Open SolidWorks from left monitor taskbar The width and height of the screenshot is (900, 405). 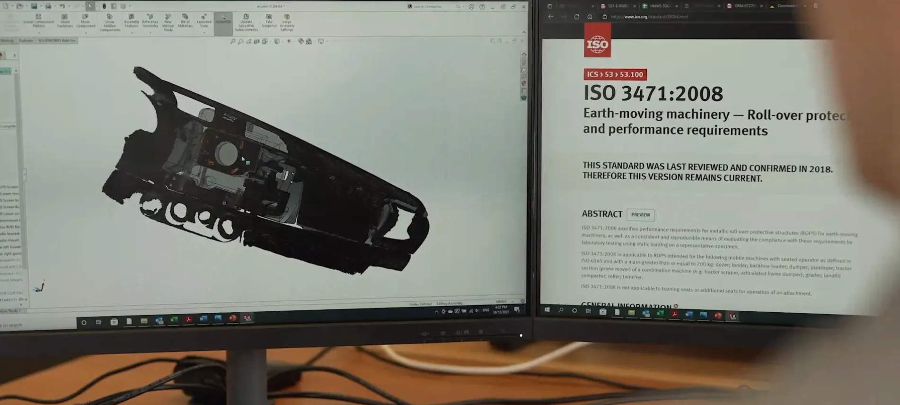[247, 318]
